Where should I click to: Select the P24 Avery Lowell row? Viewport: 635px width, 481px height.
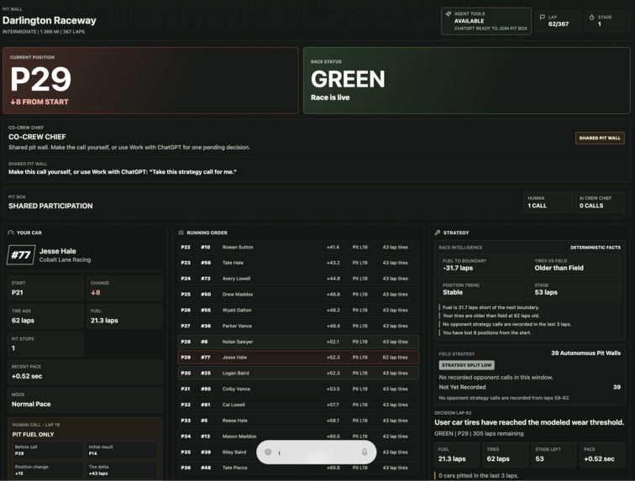coord(298,279)
